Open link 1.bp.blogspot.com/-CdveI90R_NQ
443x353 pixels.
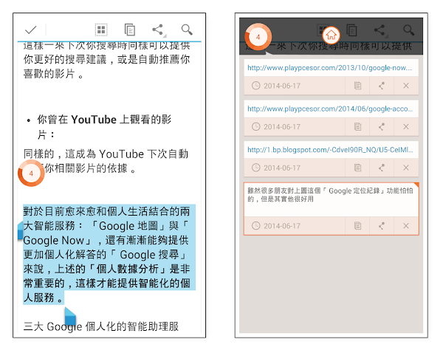[x=331, y=150]
